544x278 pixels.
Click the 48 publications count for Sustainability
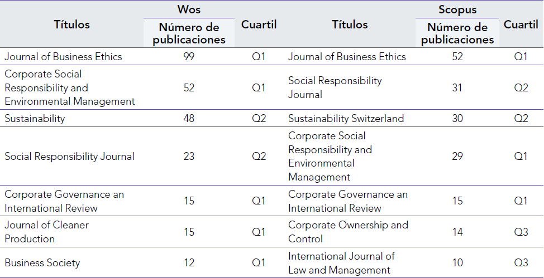pos(189,119)
